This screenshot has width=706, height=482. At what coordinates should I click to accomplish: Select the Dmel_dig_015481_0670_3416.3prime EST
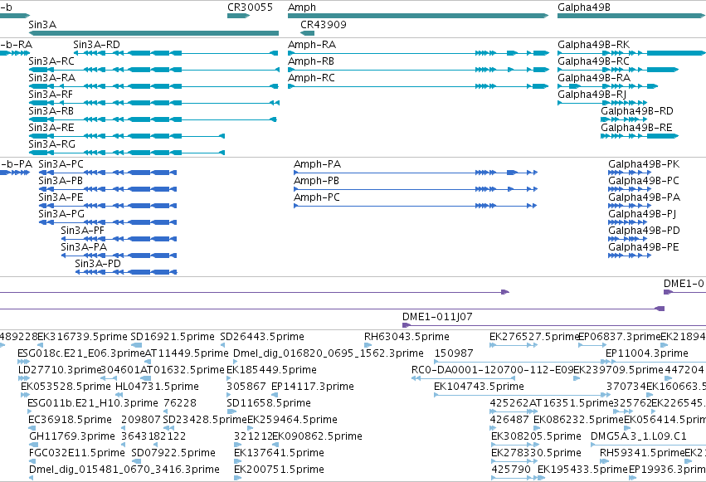point(31,478)
